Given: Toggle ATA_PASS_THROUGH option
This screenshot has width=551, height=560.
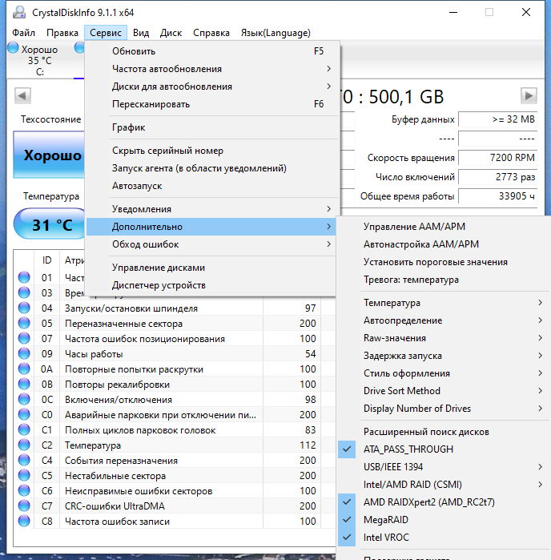Looking at the screenshot, I should coord(443,449).
